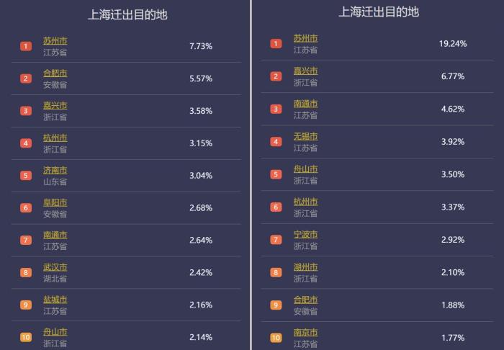Open the 南京市 city link
Screen dimensions: 504x350
click(305, 332)
